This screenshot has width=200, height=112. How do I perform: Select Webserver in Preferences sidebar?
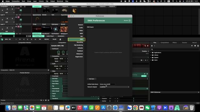click(x=80, y=54)
